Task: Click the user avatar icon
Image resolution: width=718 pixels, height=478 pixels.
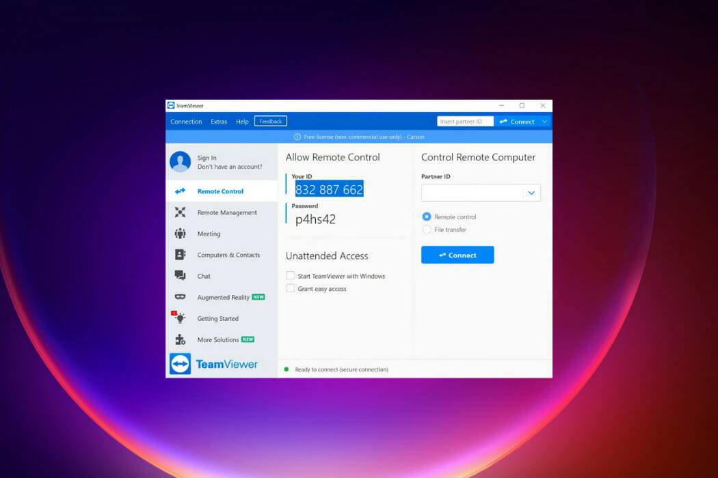Action: pos(180,161)
